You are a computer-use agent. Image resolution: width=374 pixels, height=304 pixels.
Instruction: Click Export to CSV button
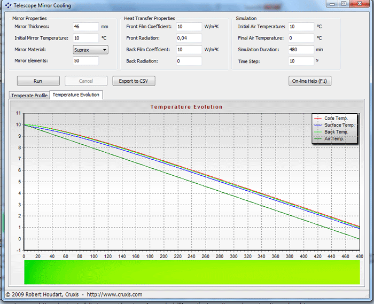click(134, 81)
